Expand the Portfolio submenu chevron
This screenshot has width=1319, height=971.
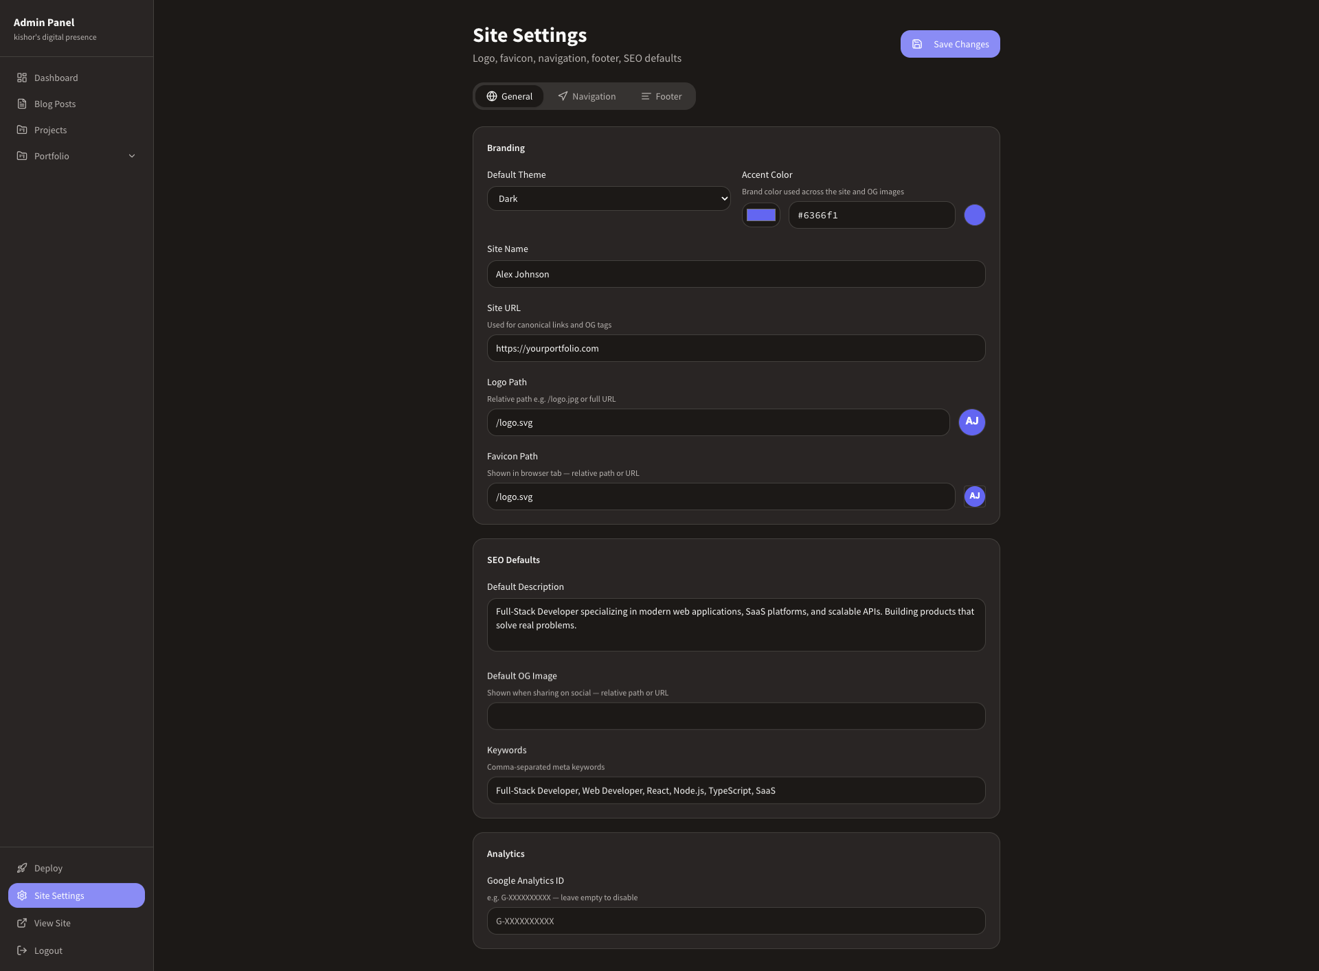pos(132,156)
